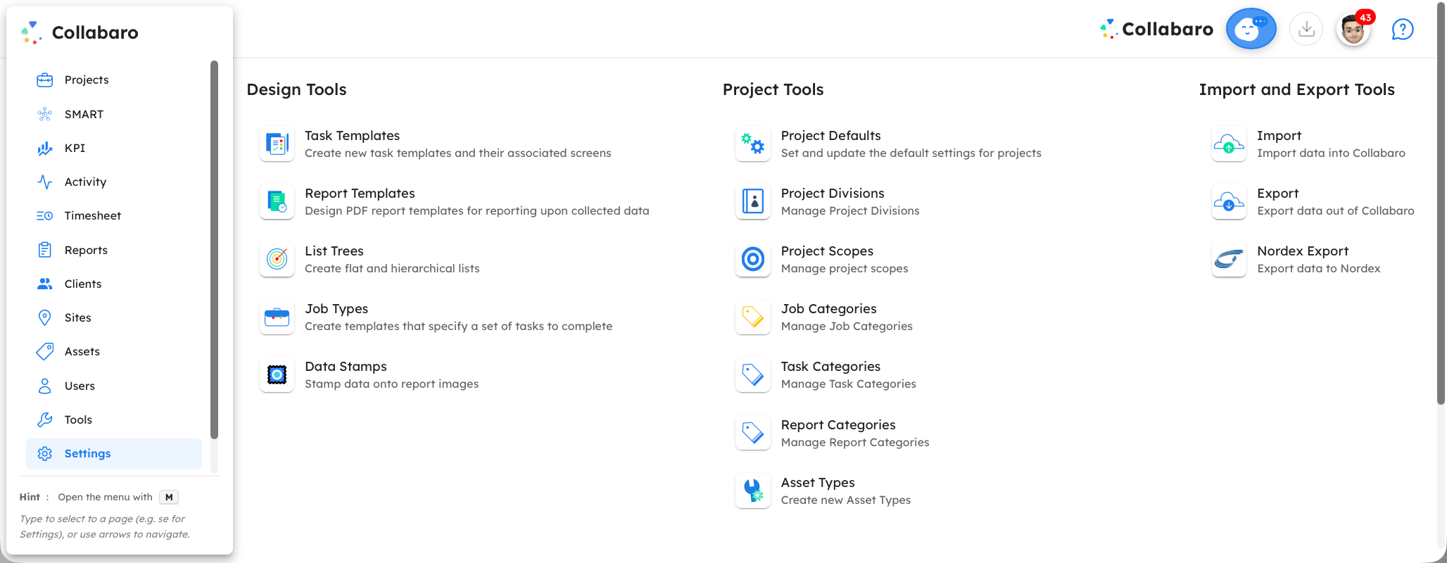Click 'Manage Job Categories' description
1447x563 pixels.
847,326
